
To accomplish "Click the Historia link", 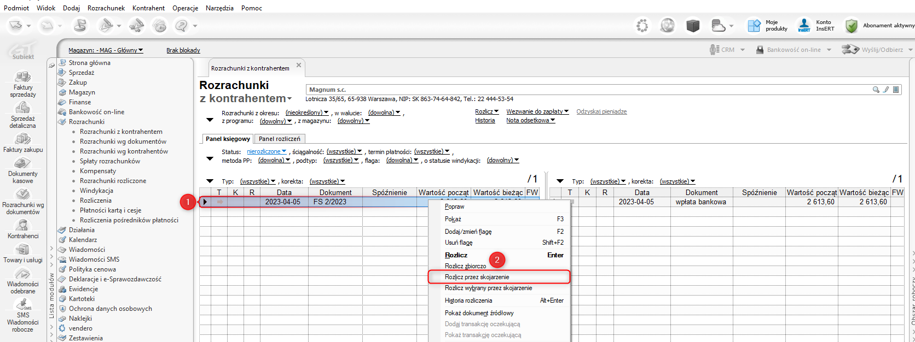I will 484,120.
